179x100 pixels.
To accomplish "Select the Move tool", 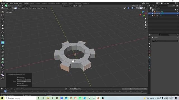I will click(x=3, y=19).
